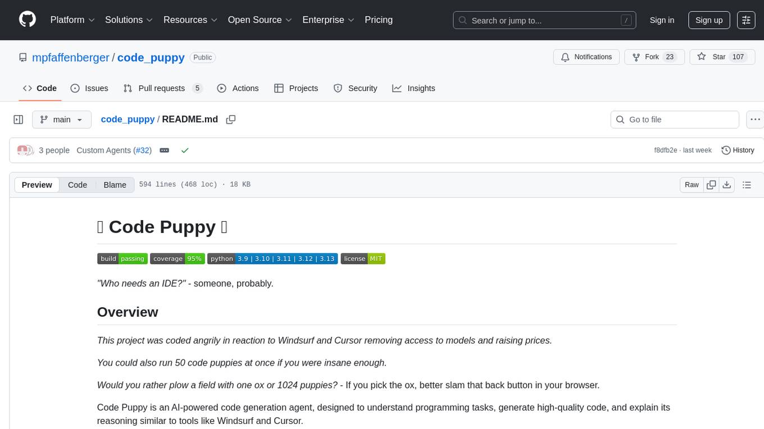Click the 'Who needs an IDE?' quote
Image resolution: width=764 pixels, height=429 pixels.
coord(142,283)
